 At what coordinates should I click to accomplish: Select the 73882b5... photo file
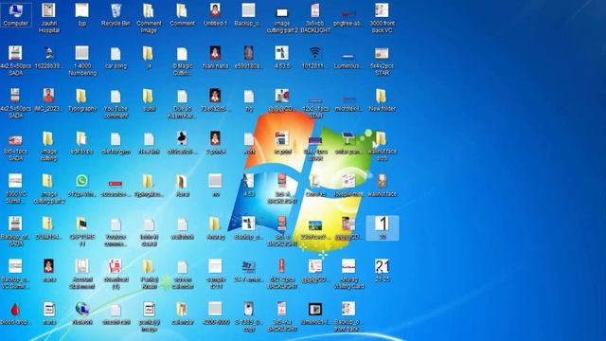click(x=215, y=100)
